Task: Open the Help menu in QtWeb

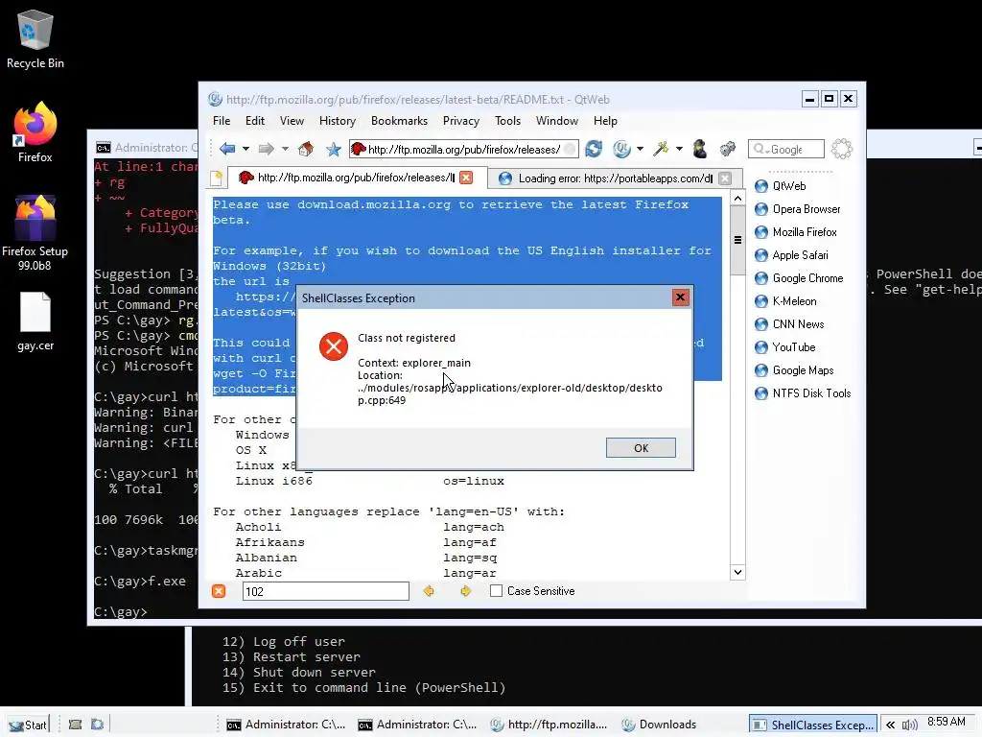Action: [605, 120]
